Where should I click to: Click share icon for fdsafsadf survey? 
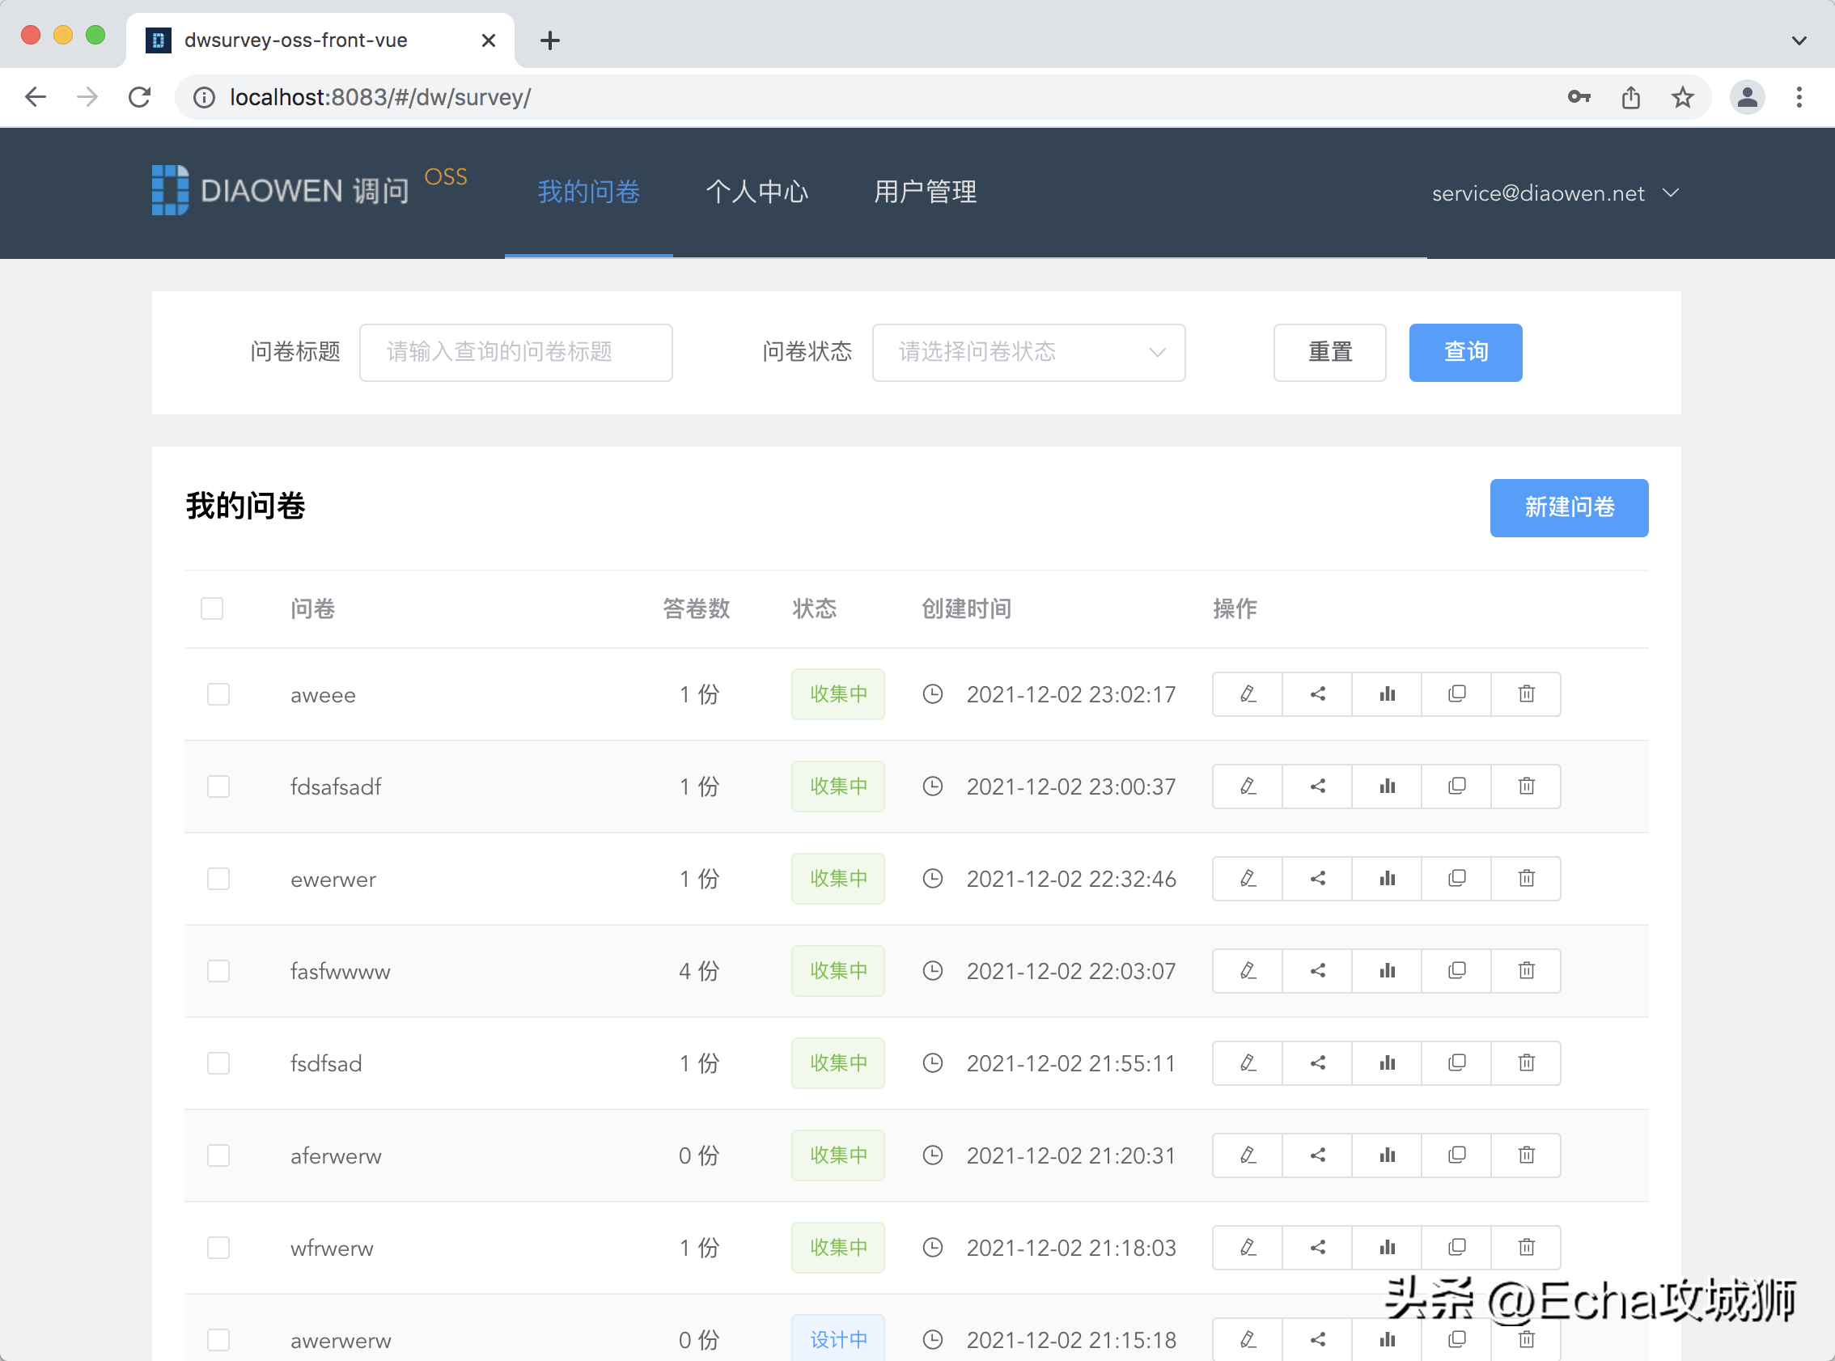(x=1317, y=786)
